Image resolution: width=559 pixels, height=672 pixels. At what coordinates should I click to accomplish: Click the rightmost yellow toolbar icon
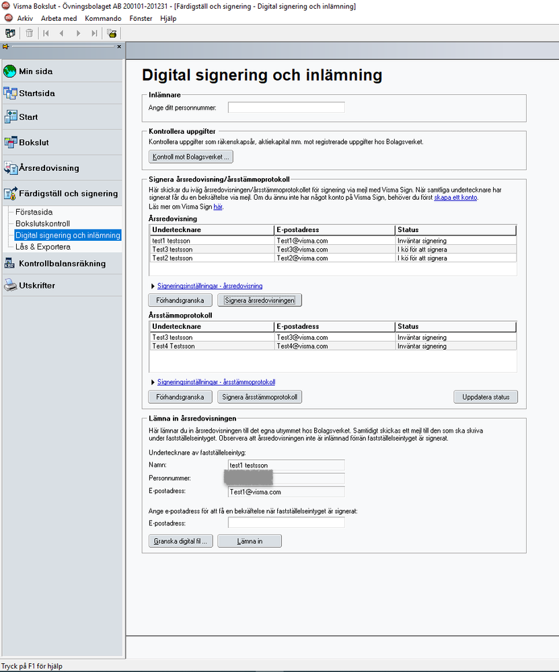(112, 33)
